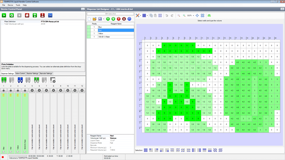Click the save dispense list floppy icon
The width and height of the screenshot is (285, 160).
point(100,19)
